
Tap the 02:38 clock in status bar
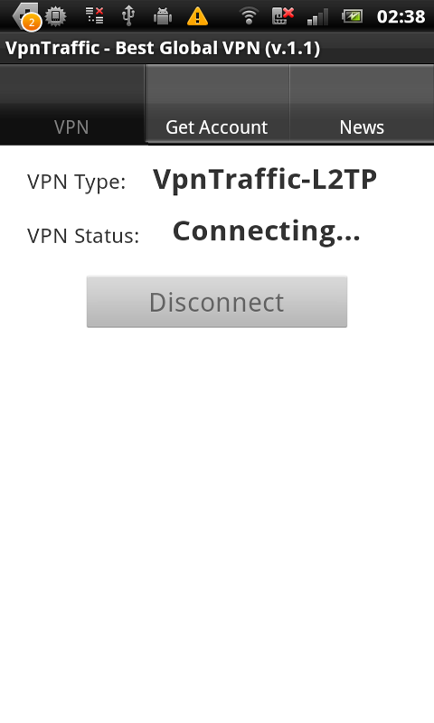401,17
